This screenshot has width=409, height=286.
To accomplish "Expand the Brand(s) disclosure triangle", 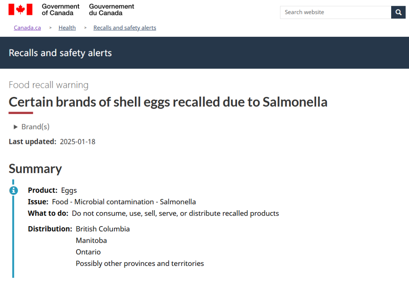I will point(16,127).
